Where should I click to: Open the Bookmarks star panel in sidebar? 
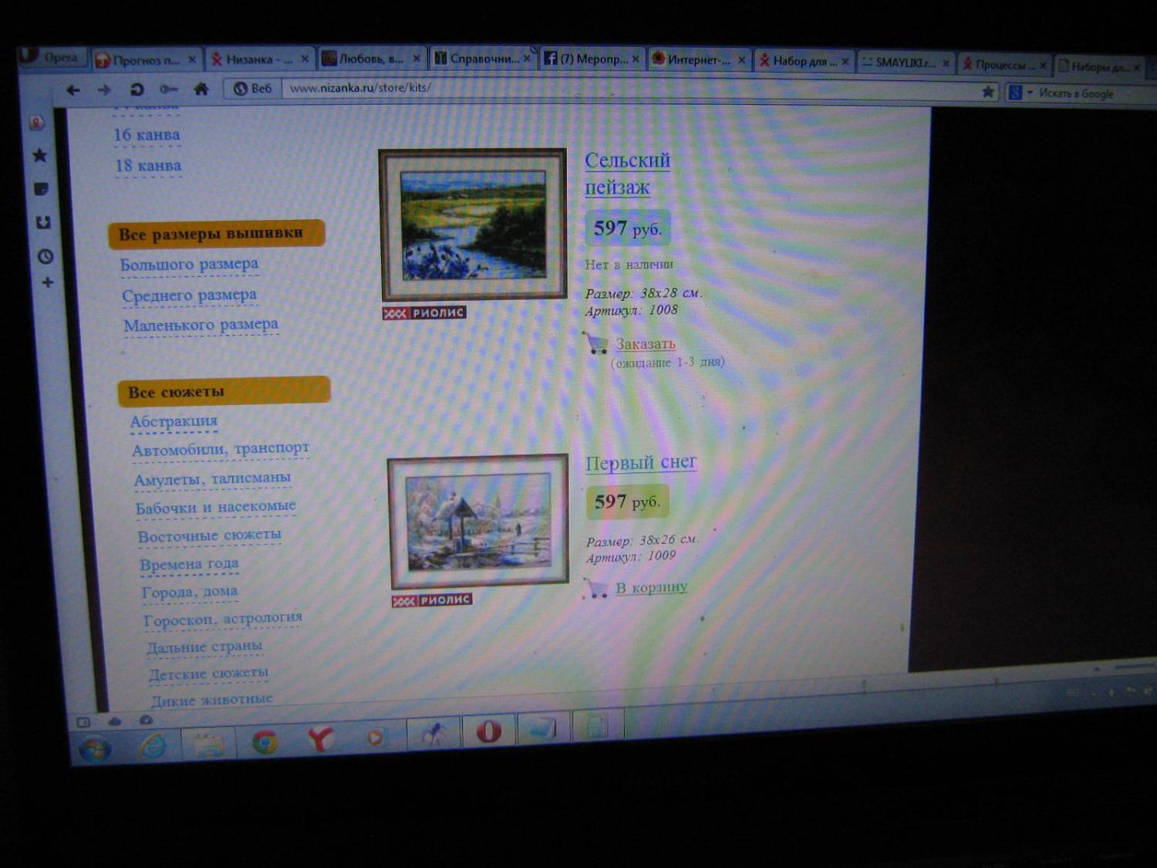pos(39,156)
